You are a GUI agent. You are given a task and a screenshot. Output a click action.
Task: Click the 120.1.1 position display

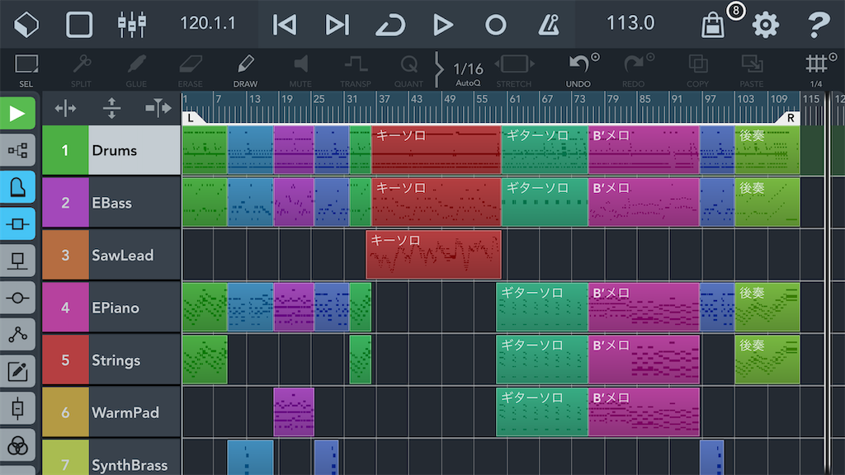[x=207, y=23]
